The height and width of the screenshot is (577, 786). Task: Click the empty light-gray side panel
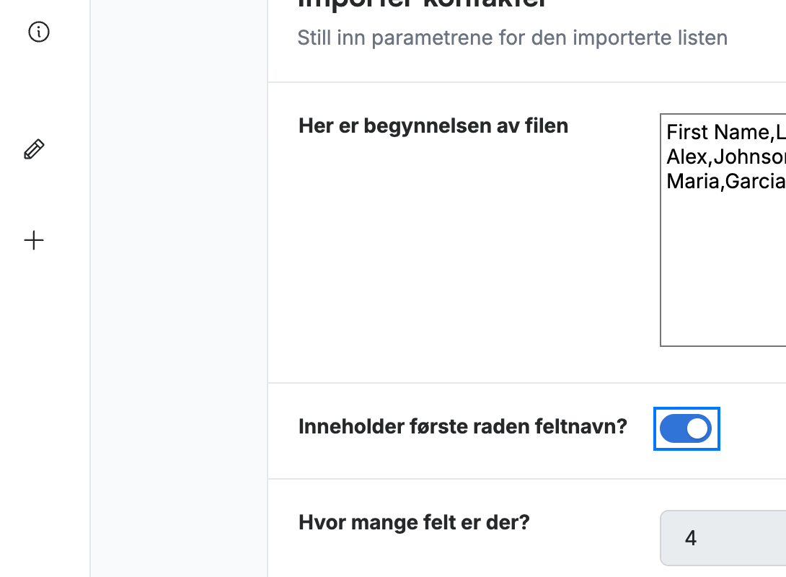pyautogui.click(x=179, y=288)
